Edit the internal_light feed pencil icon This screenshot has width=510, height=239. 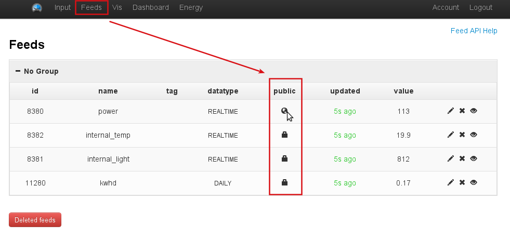click(x=450, y=159)
